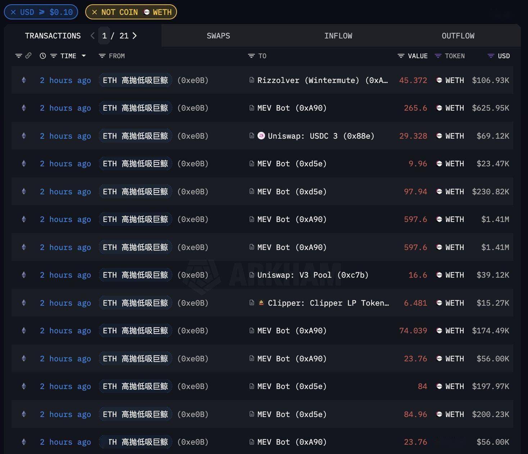This screenshot has width=528, height=454.
Task: Click Ethereum icon in the $23.47K row
Action: 24,163
